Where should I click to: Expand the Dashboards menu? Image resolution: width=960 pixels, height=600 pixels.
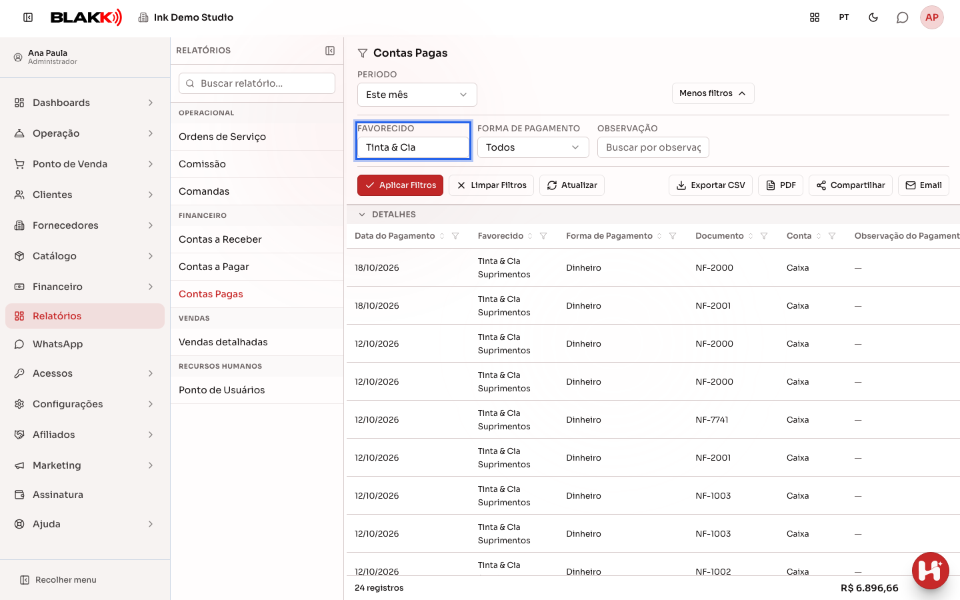click(x=85, y=103)
